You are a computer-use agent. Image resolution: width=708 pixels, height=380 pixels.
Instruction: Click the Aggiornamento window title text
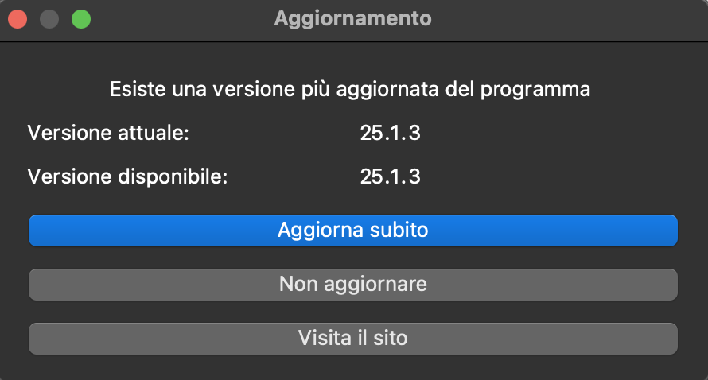[x=352, y=18]
